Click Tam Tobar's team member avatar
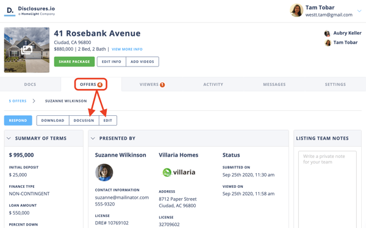The image size is (366, 228). click(328, 43)
